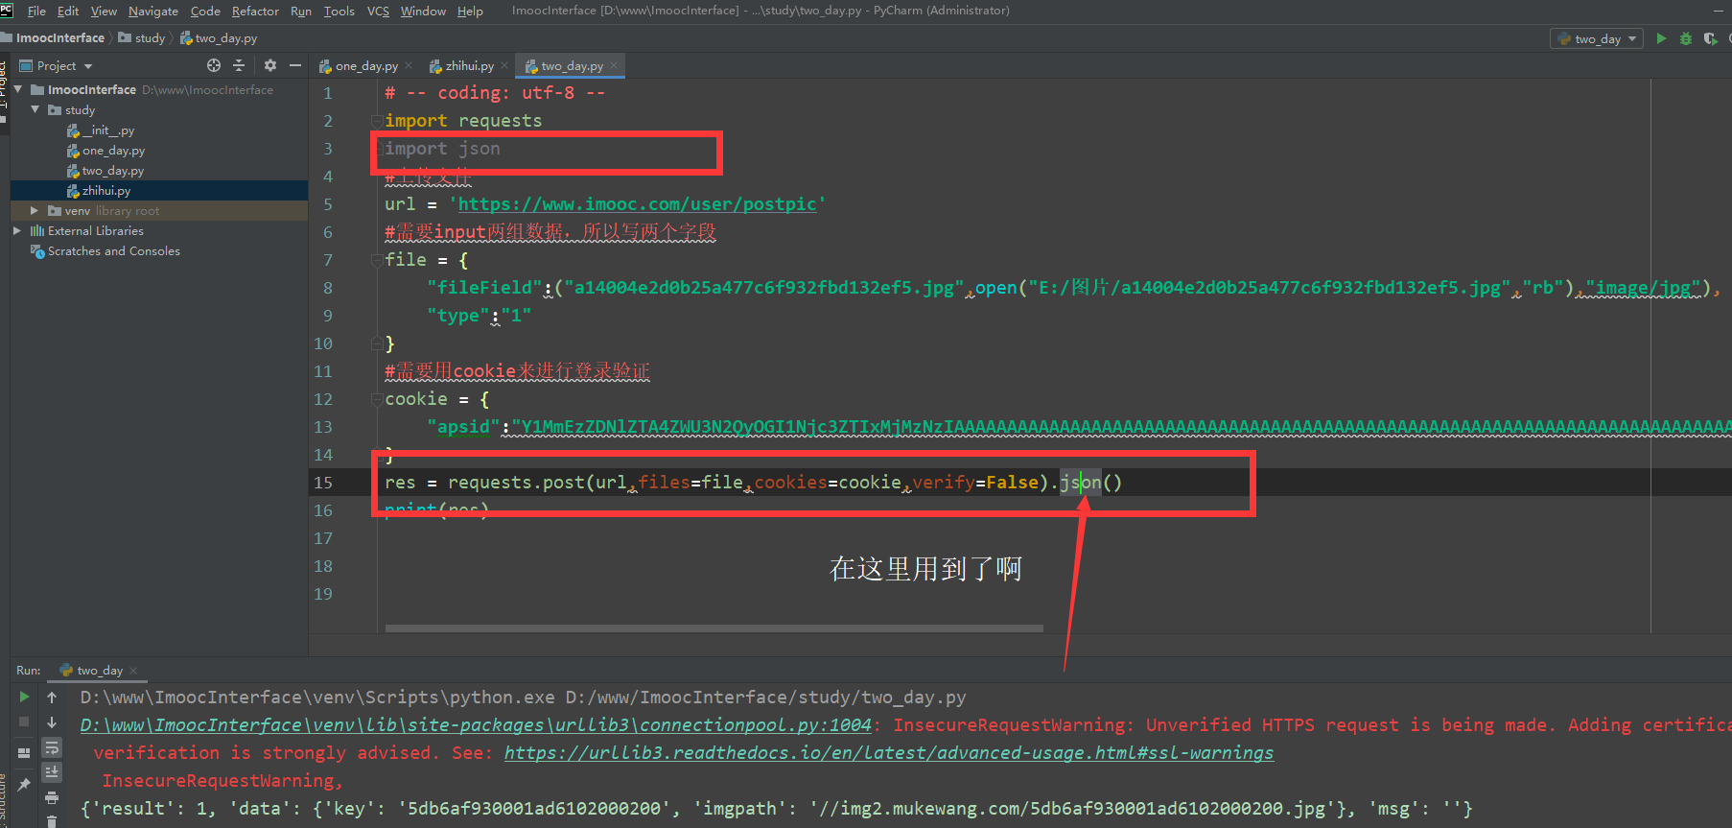Fold the cookie dictionary at line 12
This screenshot has height=828, width=1732.
377,399
